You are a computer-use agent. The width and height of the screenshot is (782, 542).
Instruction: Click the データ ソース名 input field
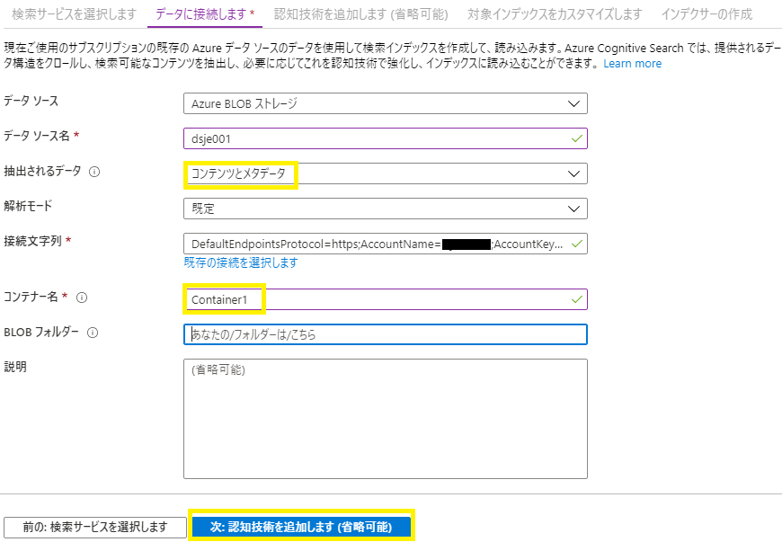click(385, 138)
